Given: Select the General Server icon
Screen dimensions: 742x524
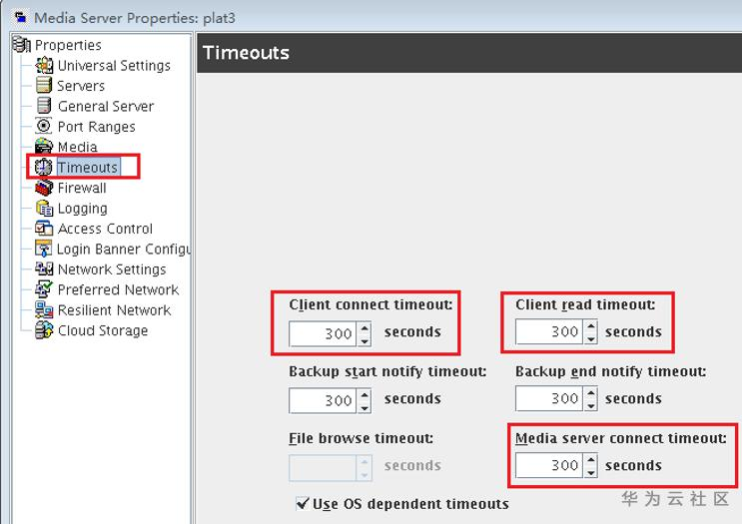Looking at the screenshot, I should coord(44,106).
